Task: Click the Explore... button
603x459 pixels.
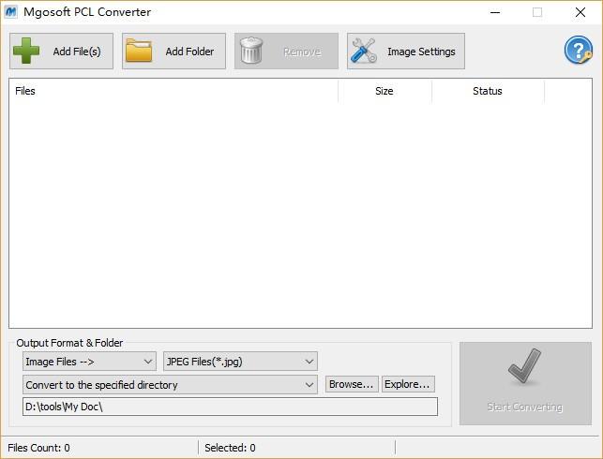Action: click(408, 384)
